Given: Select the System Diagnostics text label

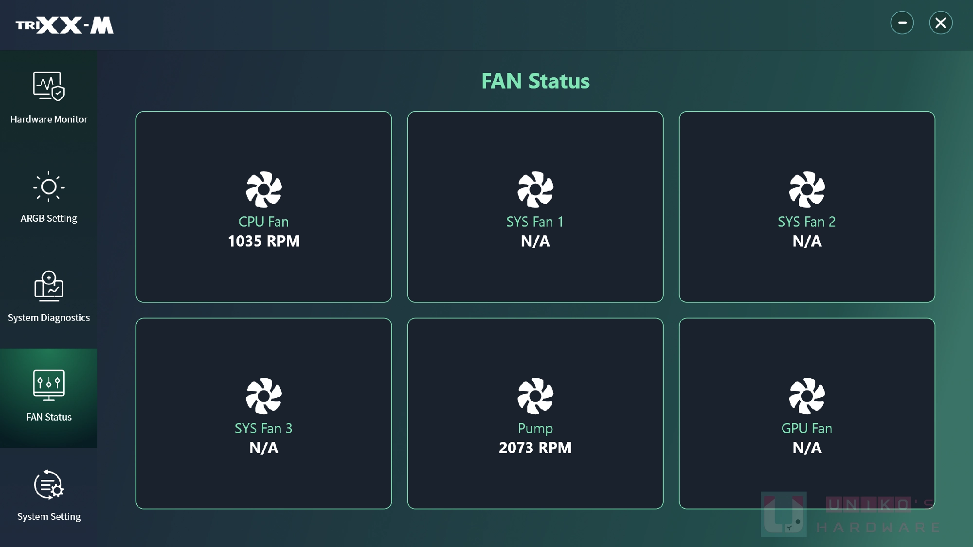Looking at the screenshot, I should (x=49, y=318).
